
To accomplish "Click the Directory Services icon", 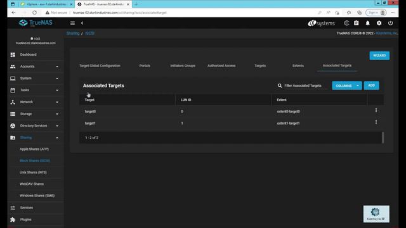I will pyautogui.click(x=13, y=126).
